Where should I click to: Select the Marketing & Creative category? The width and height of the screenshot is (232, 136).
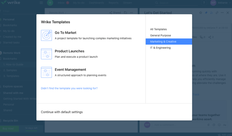[163, 41]
